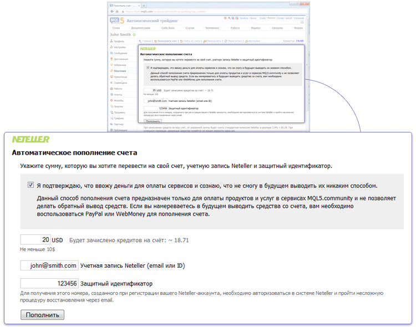Open Профиль in the left sidebar
Viewport: 416px width, 327px height.
coord(118,41)
